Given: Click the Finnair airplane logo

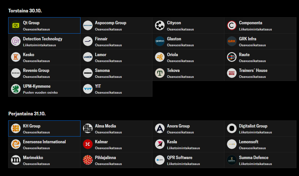Looking at the screenshot, I should pos(88,41).
